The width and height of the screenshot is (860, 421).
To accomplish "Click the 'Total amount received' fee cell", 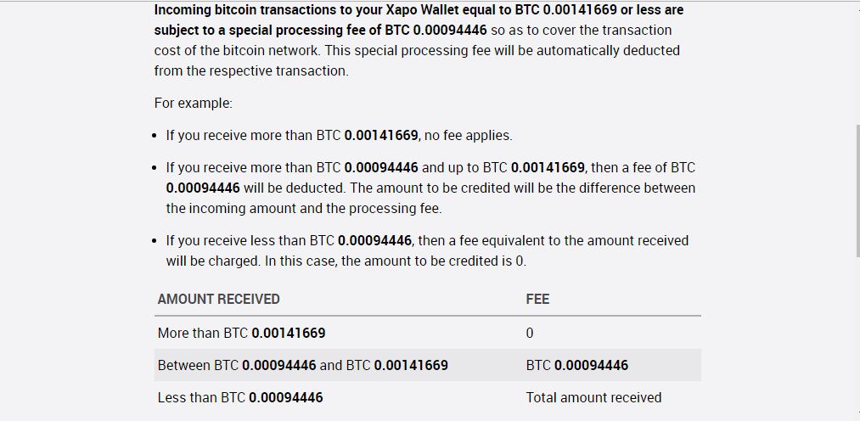I will tap(593, 397).
